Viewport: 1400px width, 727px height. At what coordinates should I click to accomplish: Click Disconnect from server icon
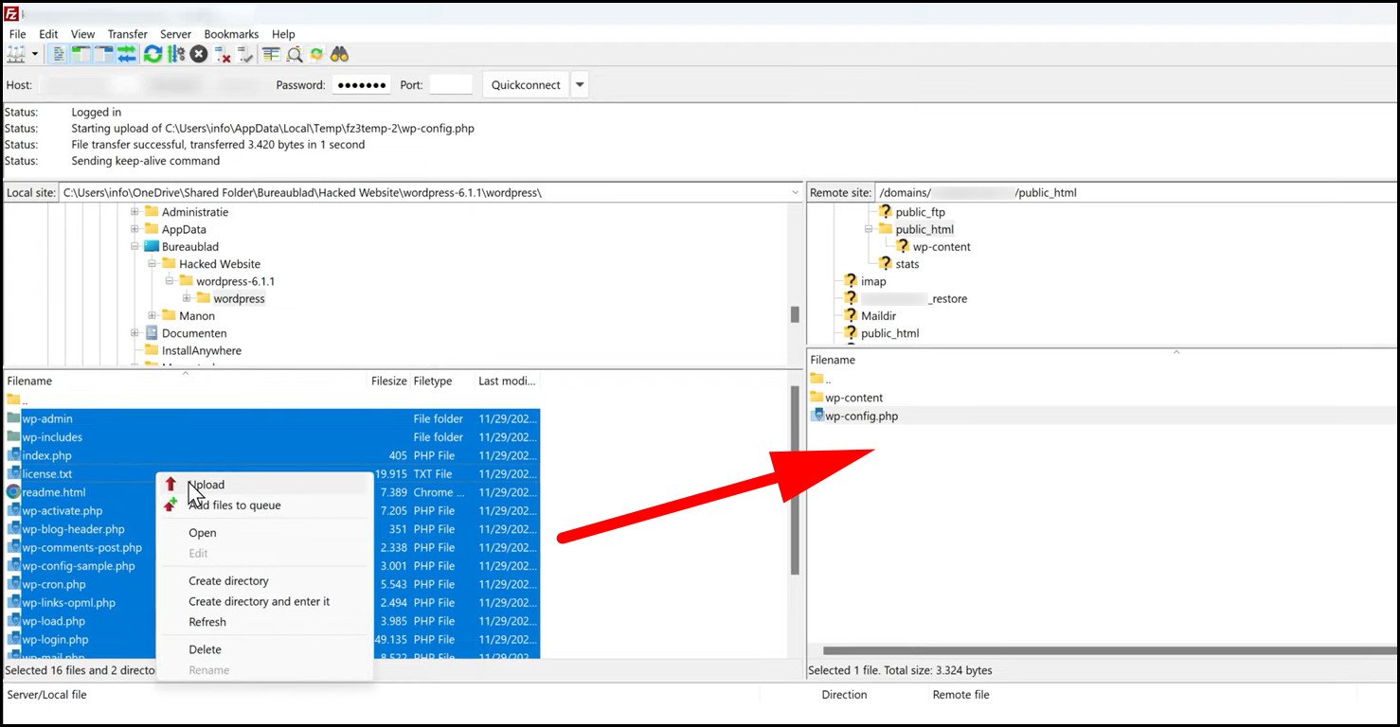224,54
